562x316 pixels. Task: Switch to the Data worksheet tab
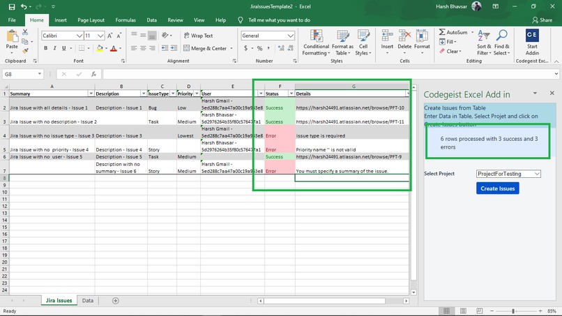point(87,301)
